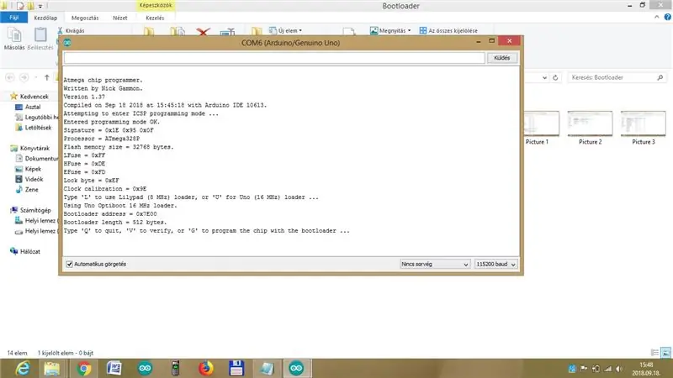The width and height of the screenshot is (673, 378).
Task: Click the serial monitor text input field
Action: click(274, 58)
